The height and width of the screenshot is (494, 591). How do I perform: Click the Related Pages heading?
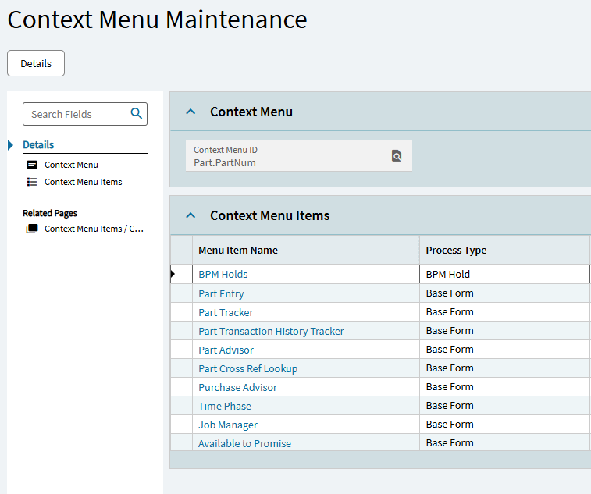pos(50,213)
